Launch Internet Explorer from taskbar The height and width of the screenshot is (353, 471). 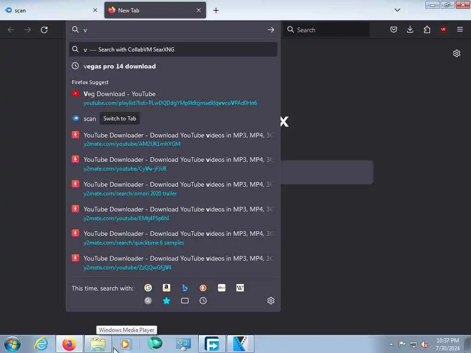pos(41,344)
